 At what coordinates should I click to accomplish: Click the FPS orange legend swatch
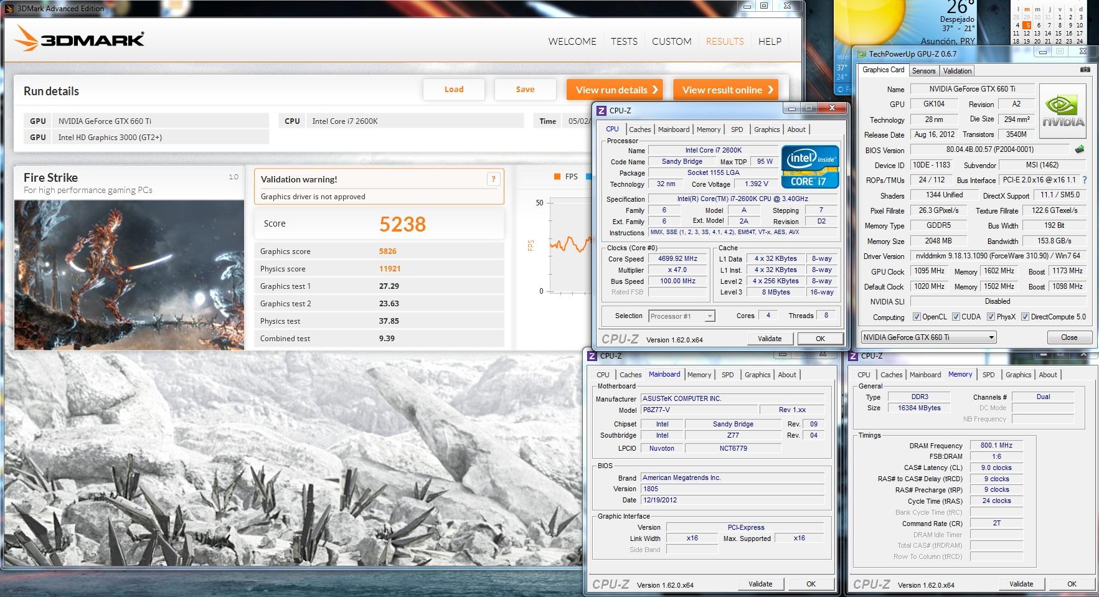click(557, 177)
